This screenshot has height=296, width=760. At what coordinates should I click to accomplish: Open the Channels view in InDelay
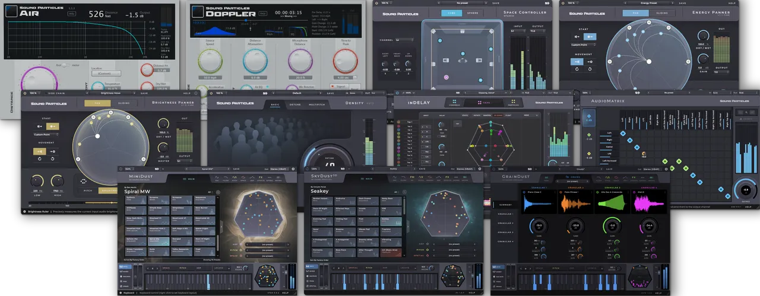coord(455,103)
